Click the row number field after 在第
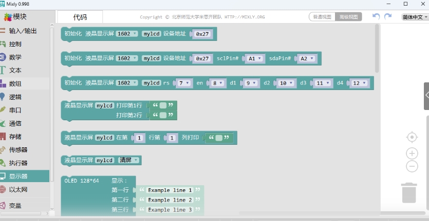This screenshot has width=429, height=221. pyautogui.click(x=139, y=138)
